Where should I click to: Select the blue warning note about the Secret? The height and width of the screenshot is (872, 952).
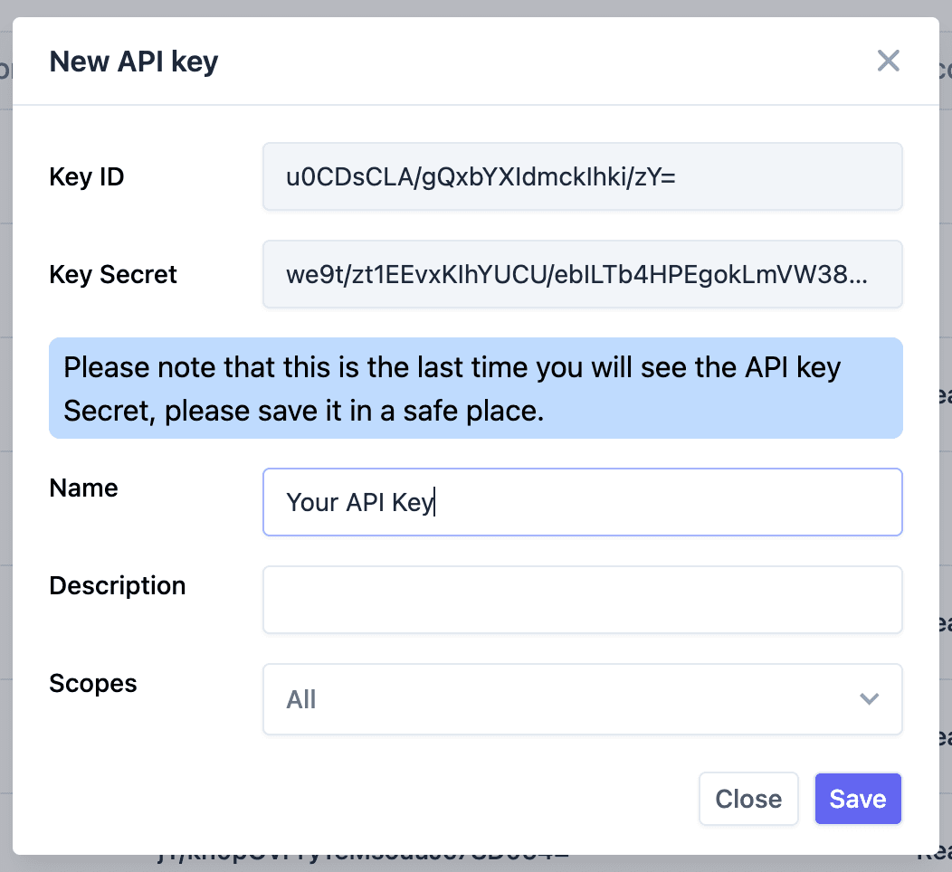[475, 388]
